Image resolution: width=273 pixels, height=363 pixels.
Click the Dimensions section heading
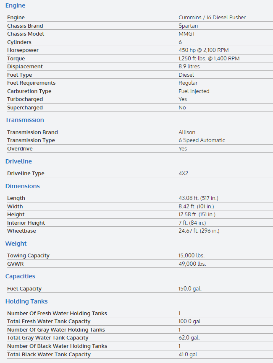(22, 186)
